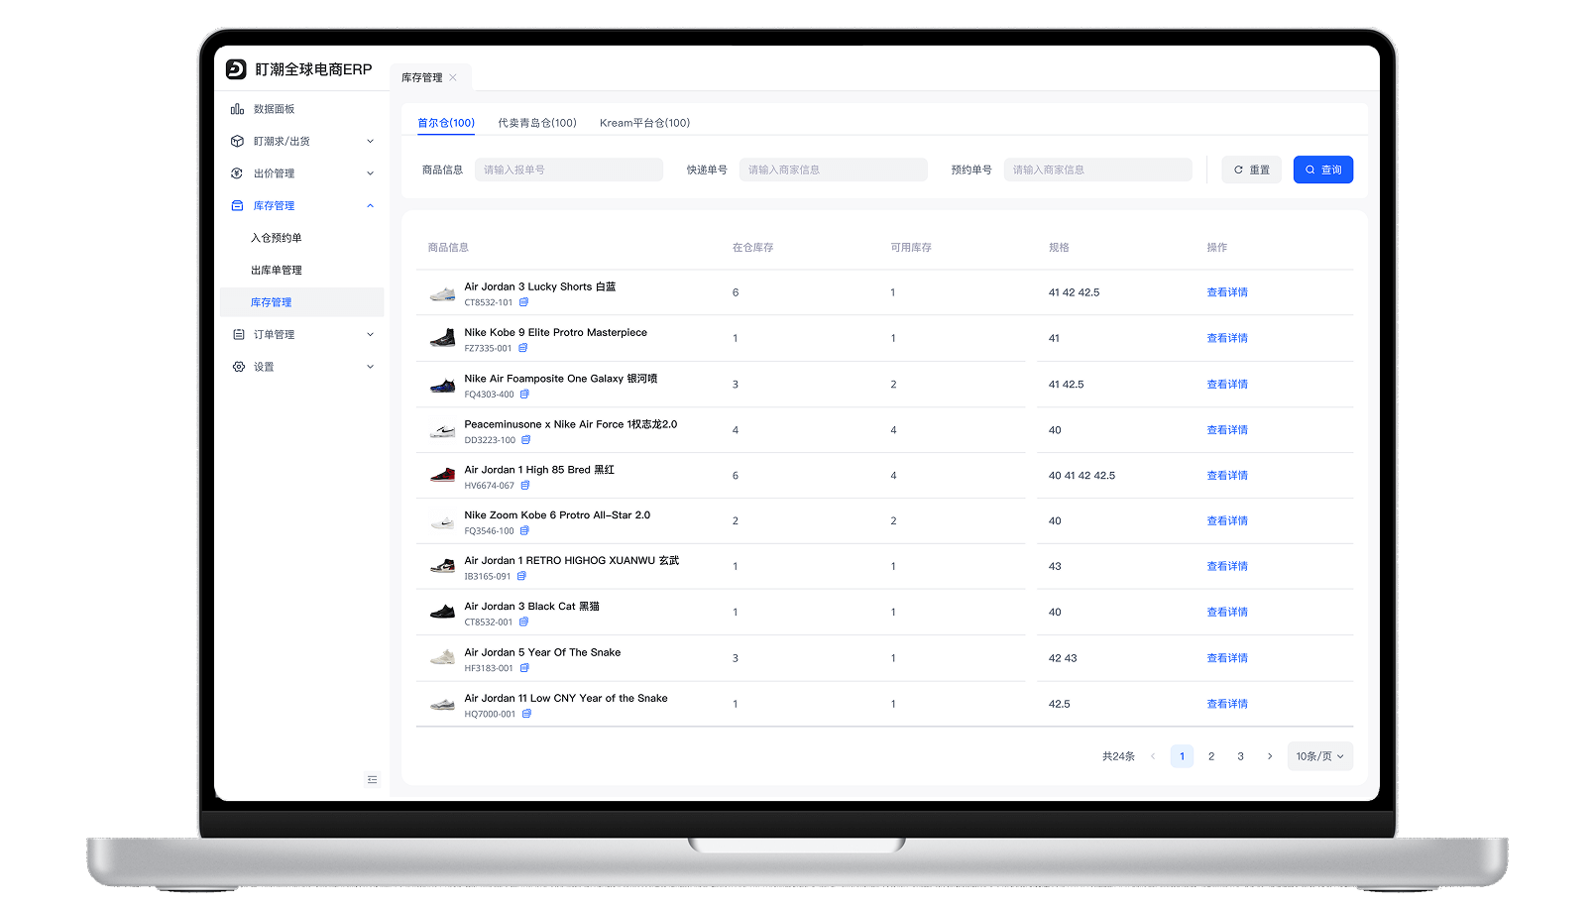
Task: Focus the 商品信息 input field
Action: tap(569, 170)
